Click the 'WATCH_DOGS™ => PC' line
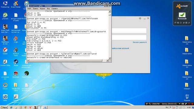 [x=37, y=28]
